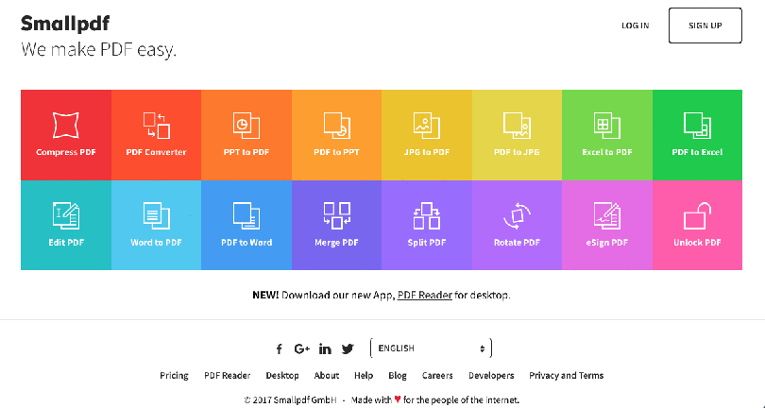The image size is (765, 408).
Task: Open the LinkedIn social icon
Action: (x=325, y=348)
